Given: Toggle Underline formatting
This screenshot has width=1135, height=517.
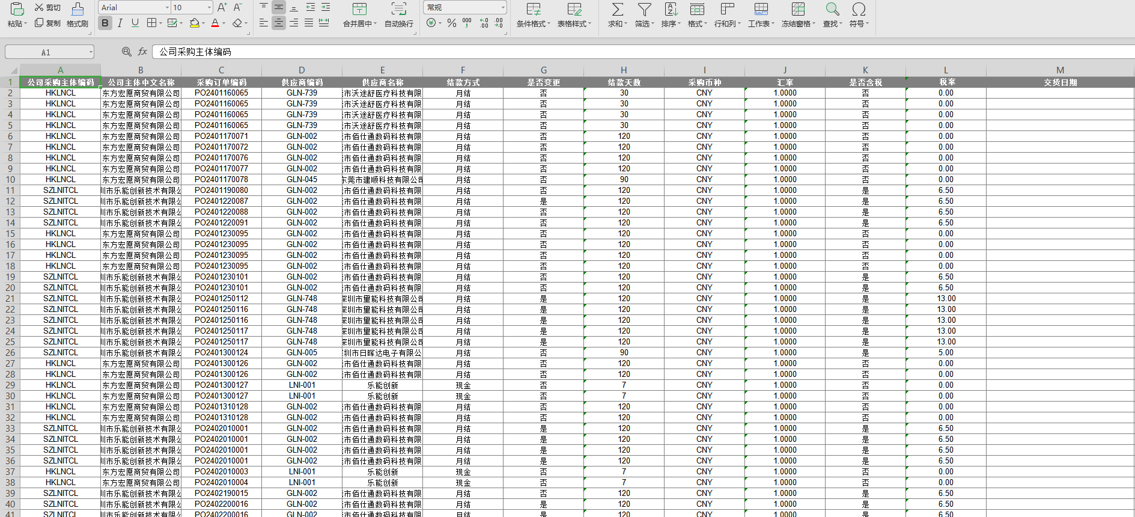Looking at the screenshot, I should pos(135,23).
